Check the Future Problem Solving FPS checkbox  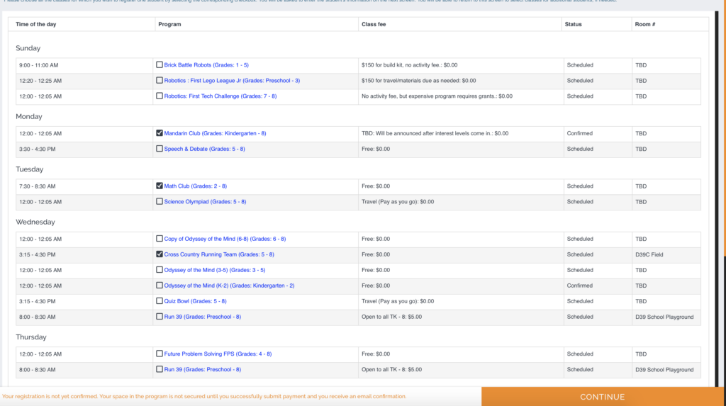[x=160, y=354]
